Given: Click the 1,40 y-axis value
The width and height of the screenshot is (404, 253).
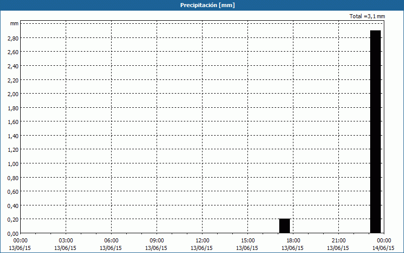Looking at the screenshot, I should pyautogui.click(x=13, y=136).
